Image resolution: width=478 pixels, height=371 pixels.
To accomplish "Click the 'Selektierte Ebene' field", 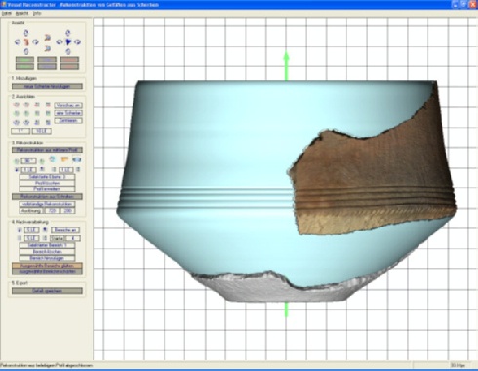I will pyautogui.click(x=47, y=177).
